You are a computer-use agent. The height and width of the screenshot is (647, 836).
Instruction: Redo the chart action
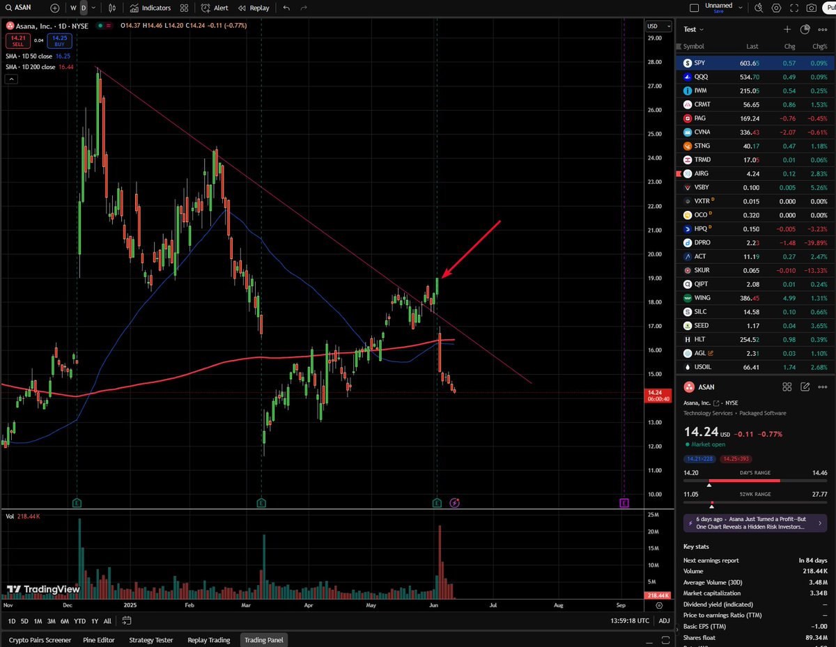pos(303,8)
